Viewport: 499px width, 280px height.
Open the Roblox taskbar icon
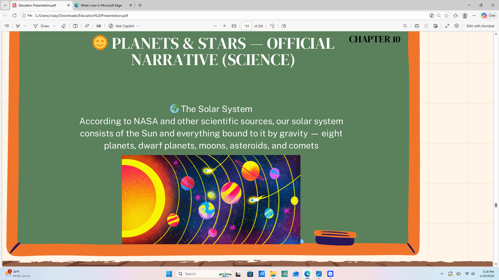click(330, 274)
